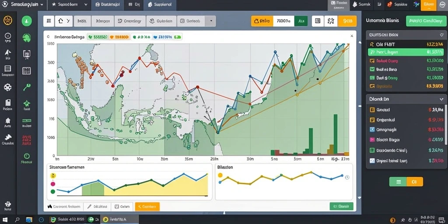Open the dropdown arrow after Smteob tab
448x224 pixels.
click(x=211, y=21)
